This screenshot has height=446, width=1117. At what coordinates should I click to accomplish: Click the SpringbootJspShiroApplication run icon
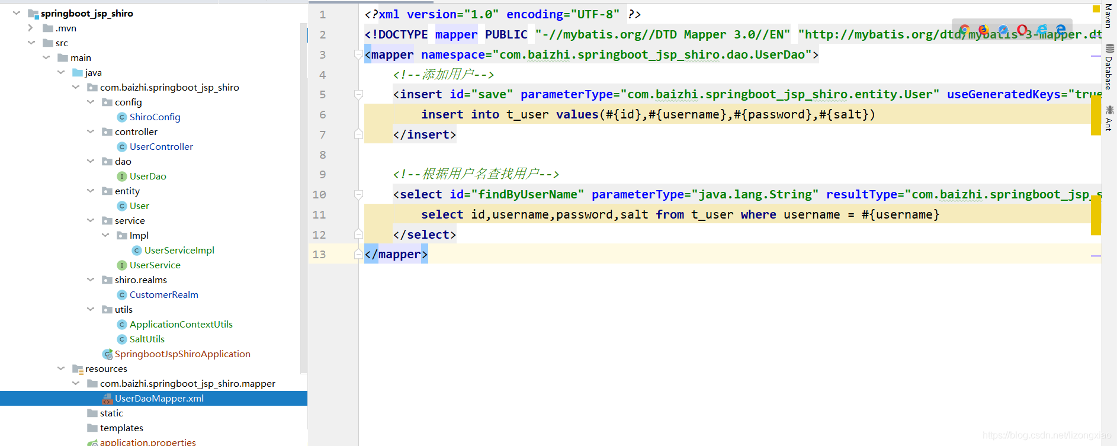tap(107, 354)
